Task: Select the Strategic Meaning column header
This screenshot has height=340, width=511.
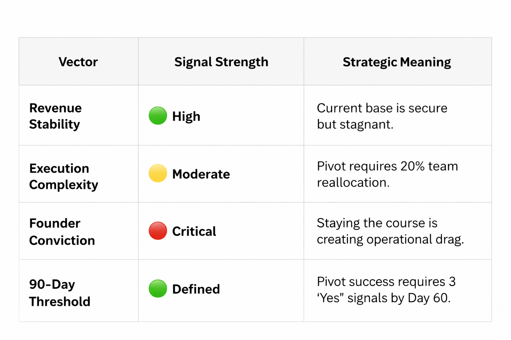Action: point(397,62)
